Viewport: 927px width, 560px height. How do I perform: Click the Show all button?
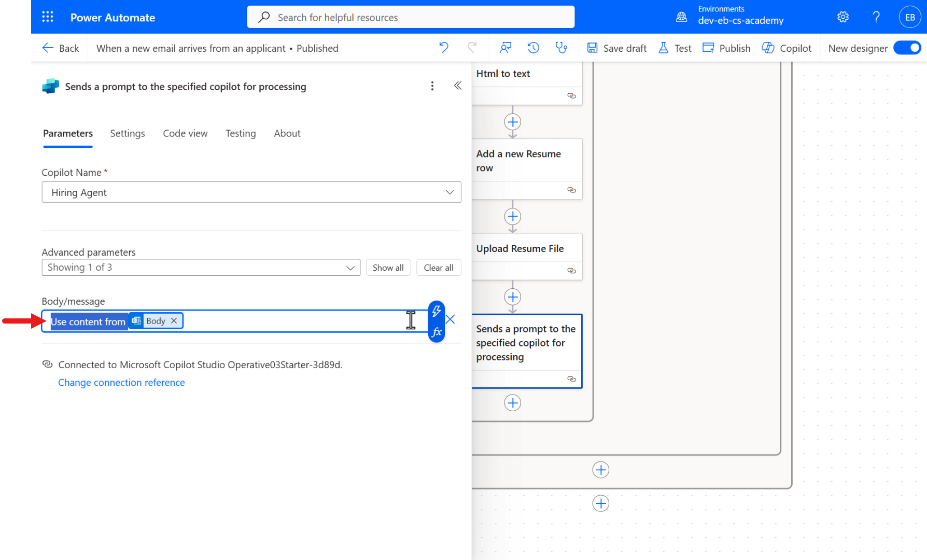point(388,268)
